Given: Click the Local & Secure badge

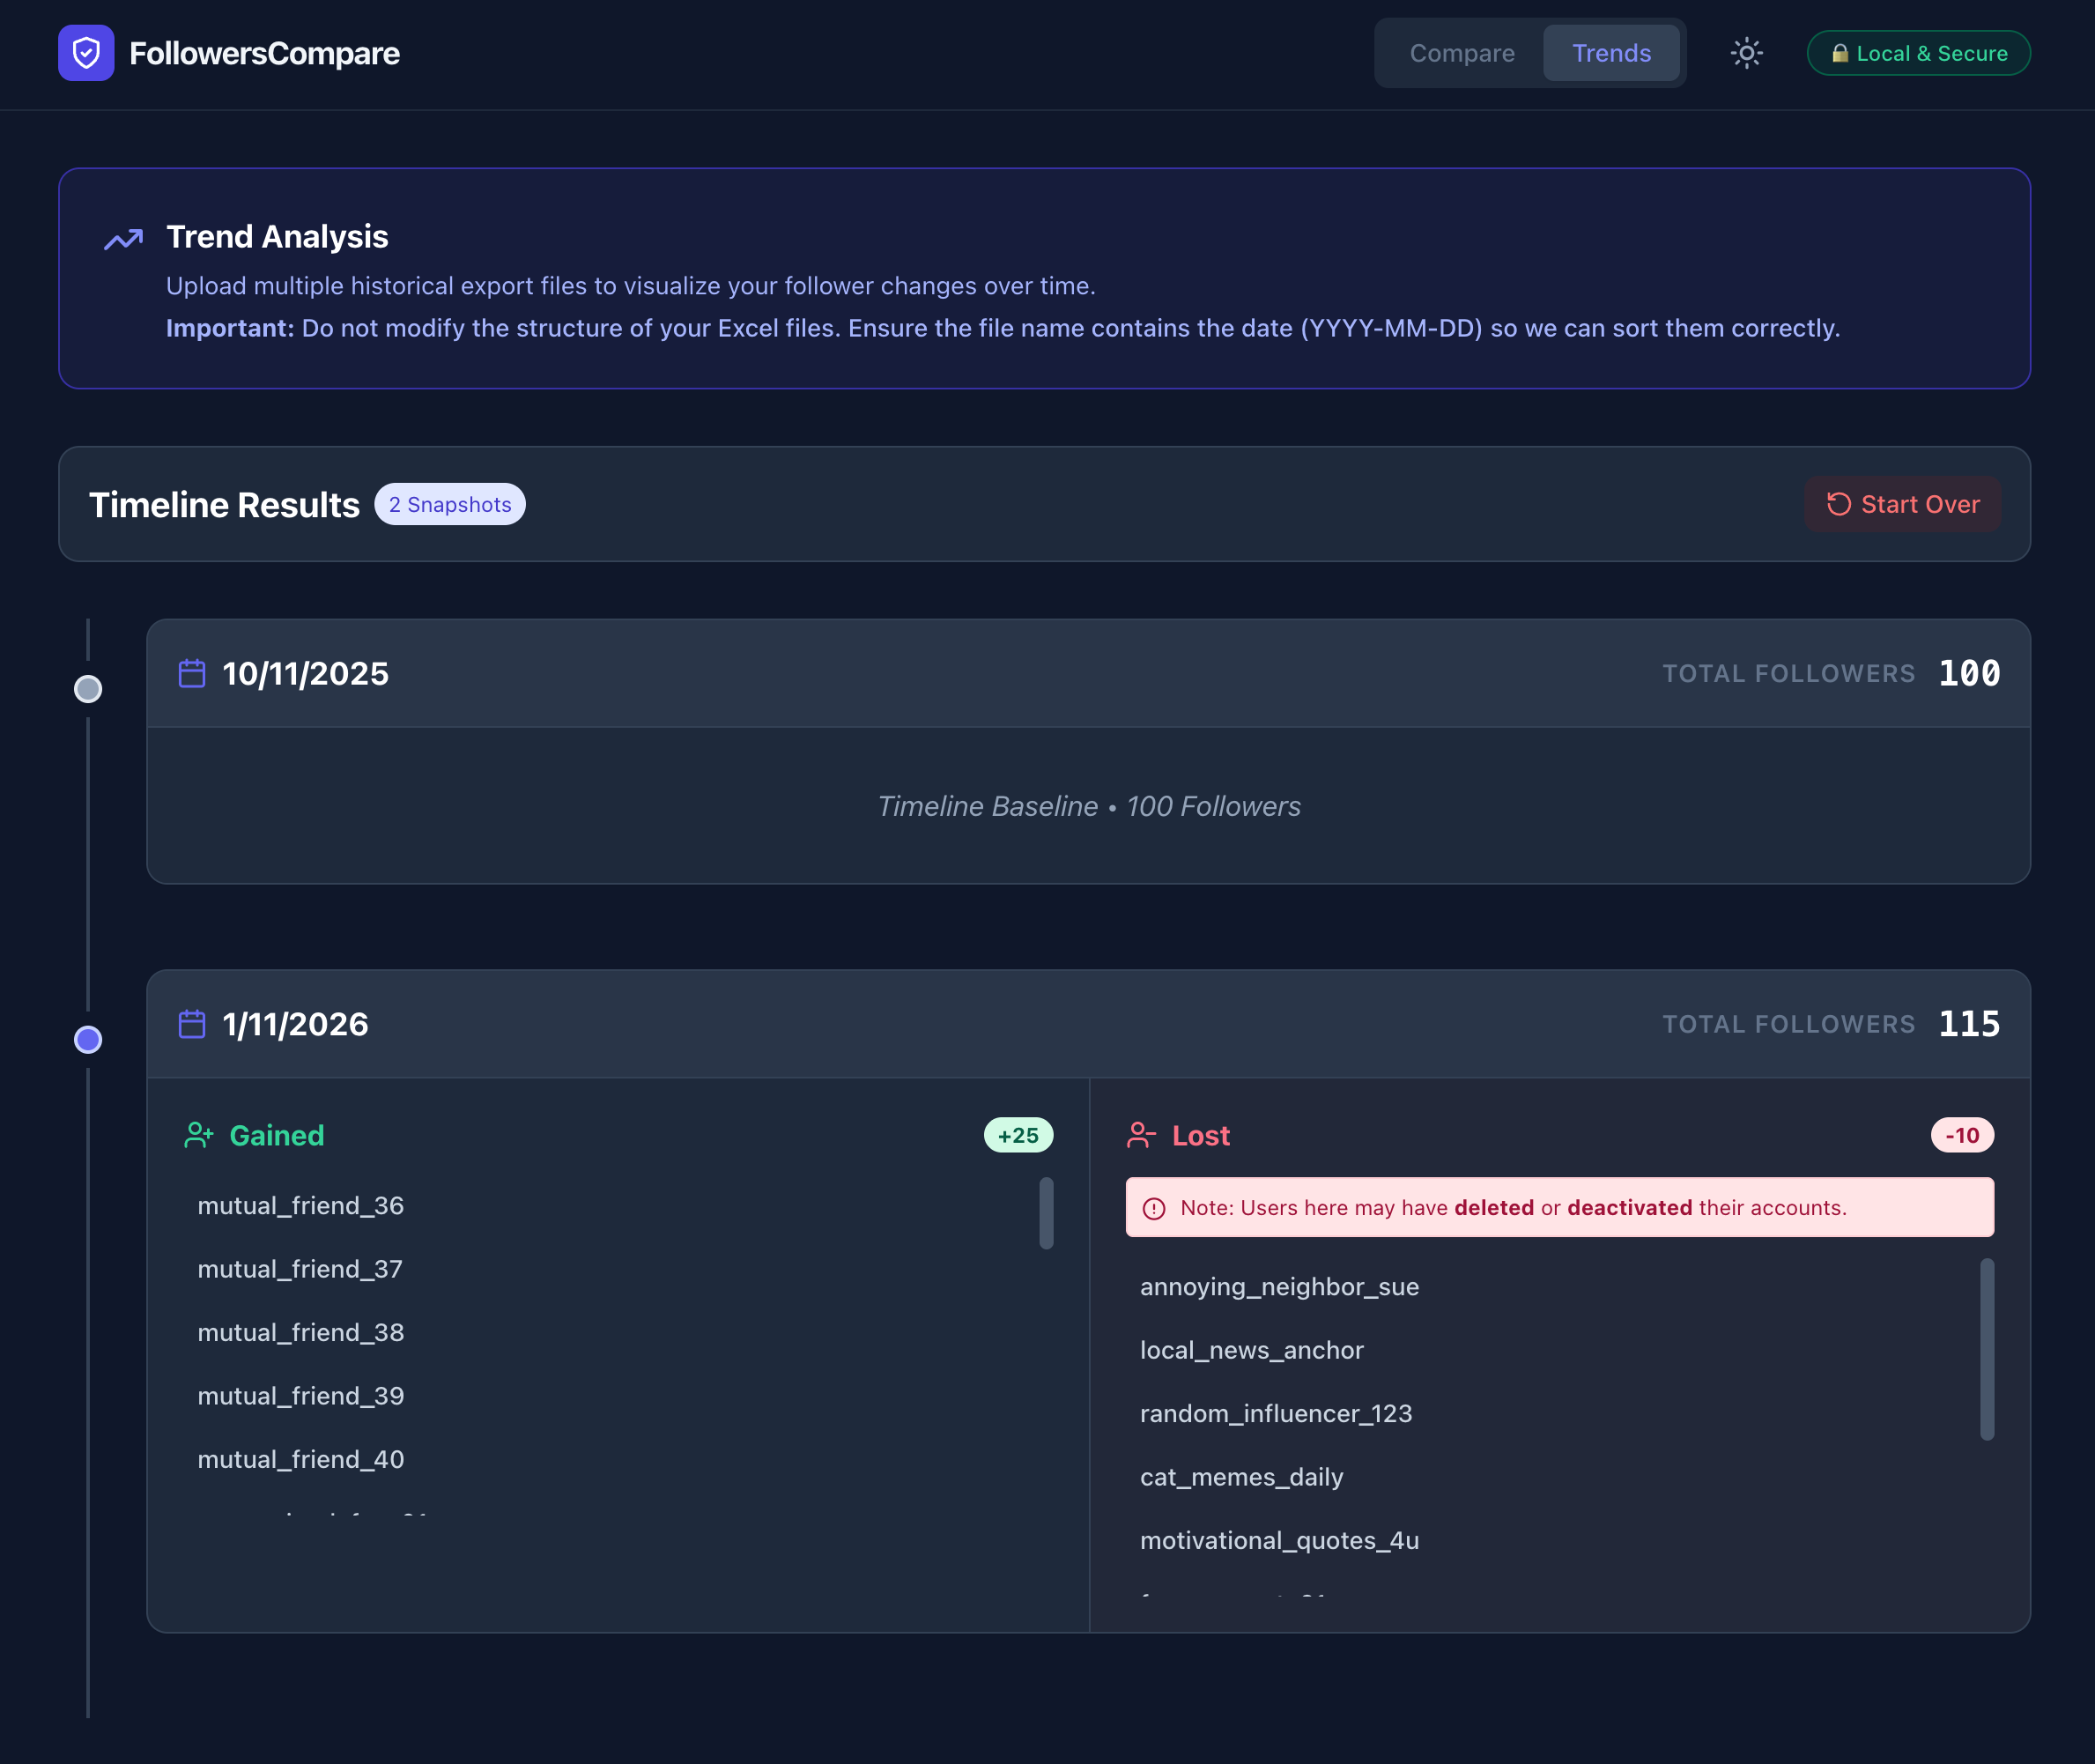Looking at the screenshot, I should coord(1917,53).
